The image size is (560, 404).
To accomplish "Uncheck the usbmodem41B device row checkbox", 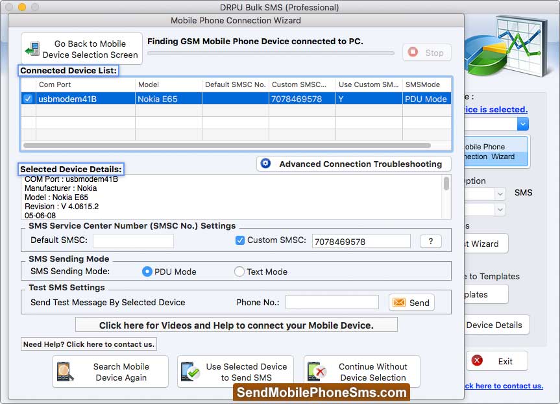I will [28, 99].
